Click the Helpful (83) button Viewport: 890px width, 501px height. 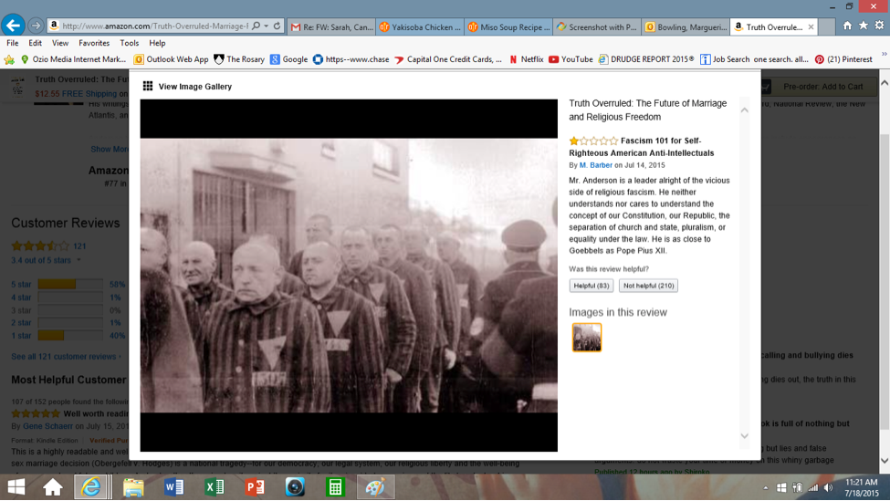(591, 286)
